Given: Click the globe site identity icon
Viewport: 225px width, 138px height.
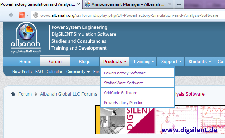Looking at the screenshot, I should (36, 15).
